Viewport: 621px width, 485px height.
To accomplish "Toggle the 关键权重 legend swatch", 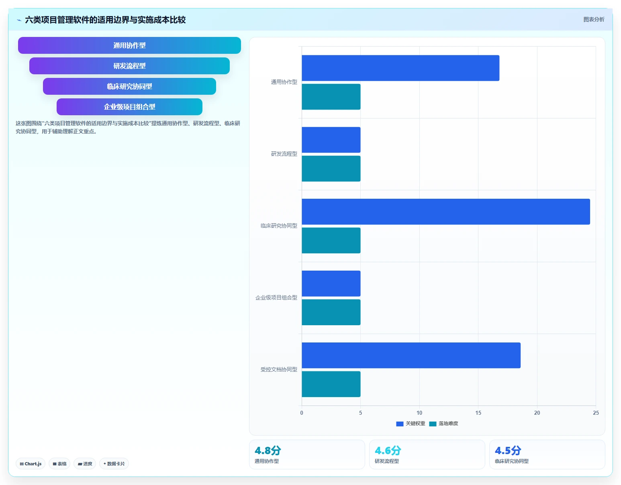I will click(400, 424).
